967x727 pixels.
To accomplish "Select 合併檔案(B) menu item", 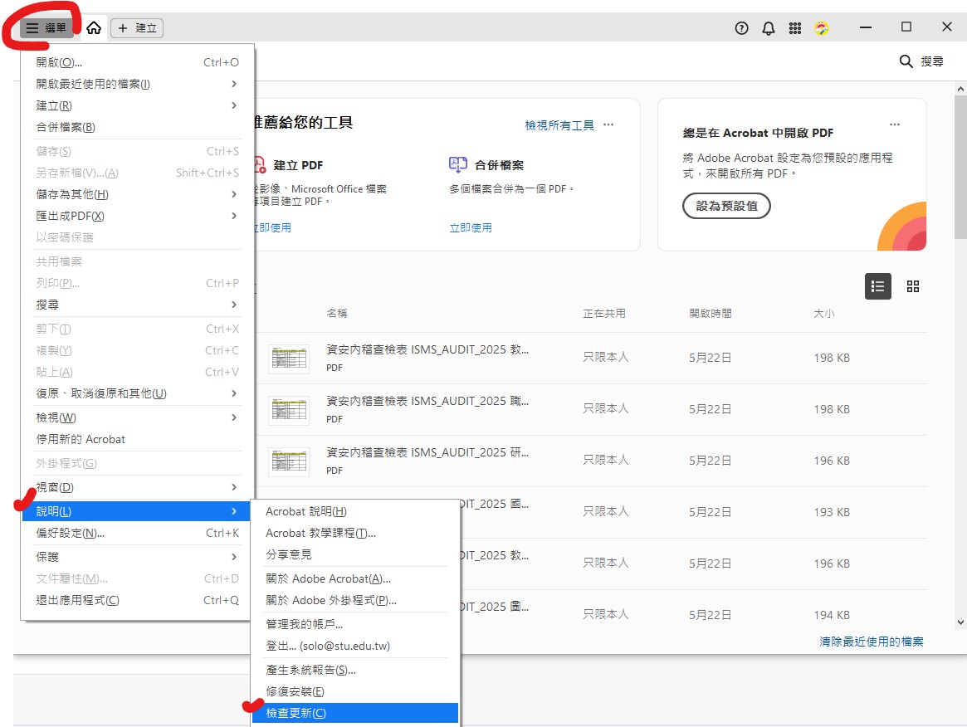I will coord(137,127).
